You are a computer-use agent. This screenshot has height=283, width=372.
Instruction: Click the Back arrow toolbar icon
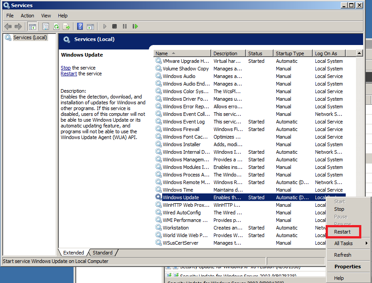(x=8, y=26)
